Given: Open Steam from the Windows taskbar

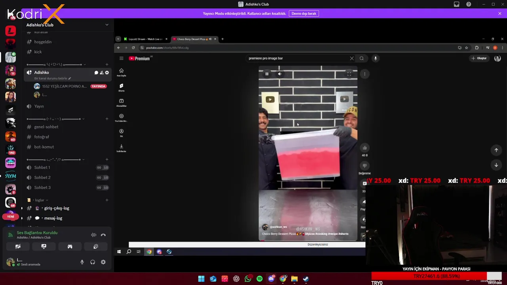Looking at the screenshot, I should [x=306, y=279].
